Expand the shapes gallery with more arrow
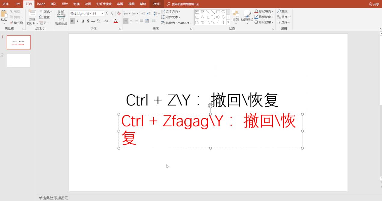Screen dimensions: 382x201 tap(228, 22)
